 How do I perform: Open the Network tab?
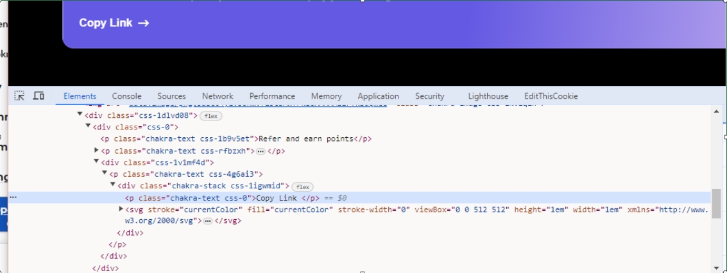217,96
